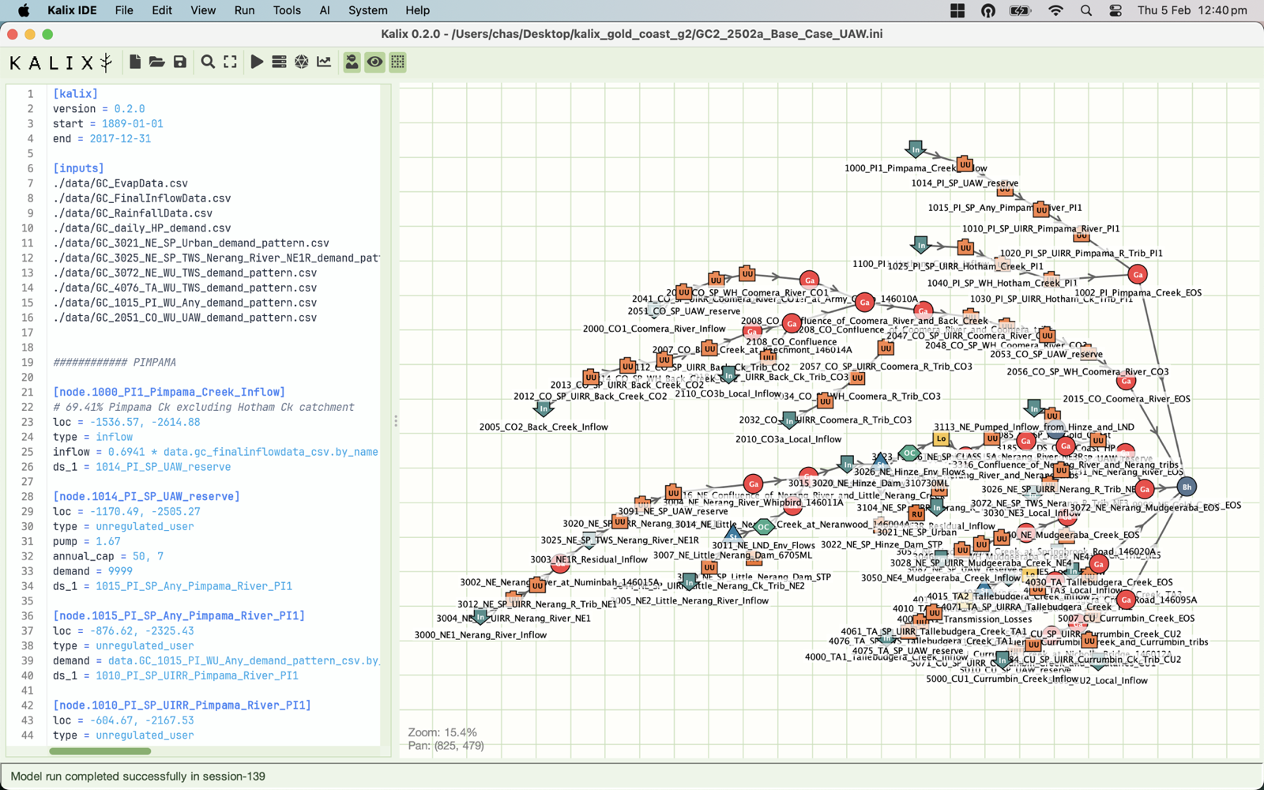Click the editor horizontal scrollbar thumb
Viewport: 1264px width, 790px height.
pos(100,751)
